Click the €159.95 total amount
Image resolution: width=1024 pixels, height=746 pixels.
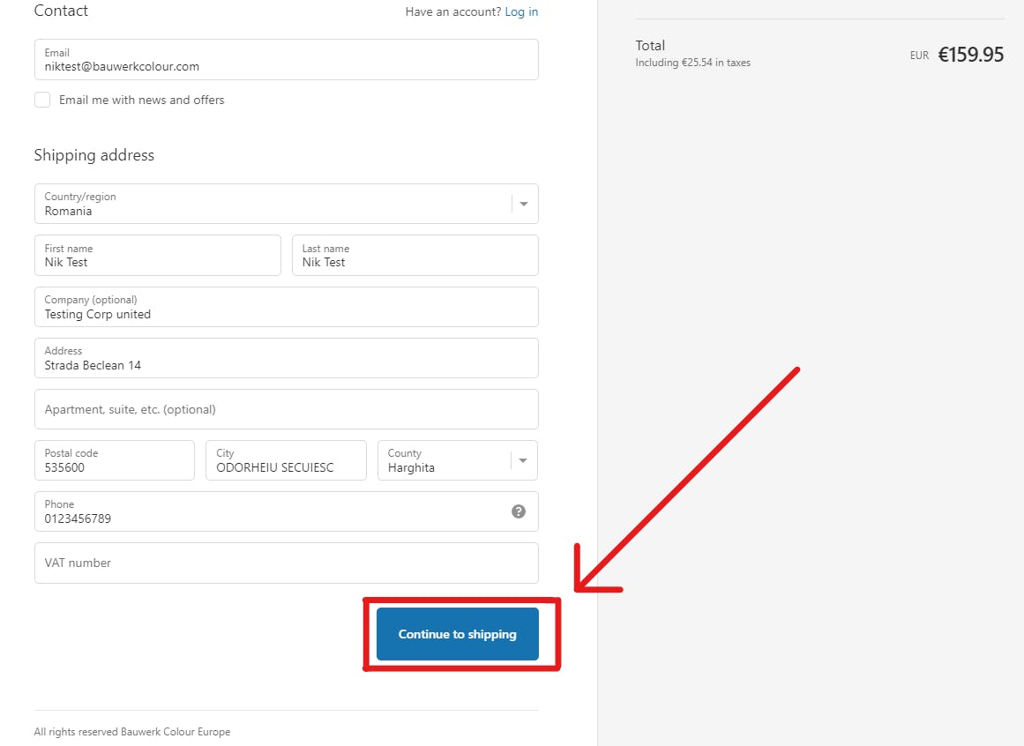pos(970,55)
